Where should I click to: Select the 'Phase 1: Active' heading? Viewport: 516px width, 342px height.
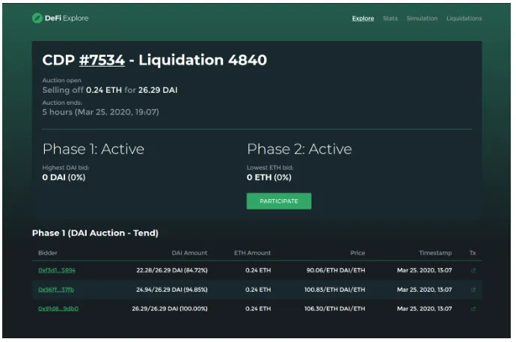click(x=93, y=149)
